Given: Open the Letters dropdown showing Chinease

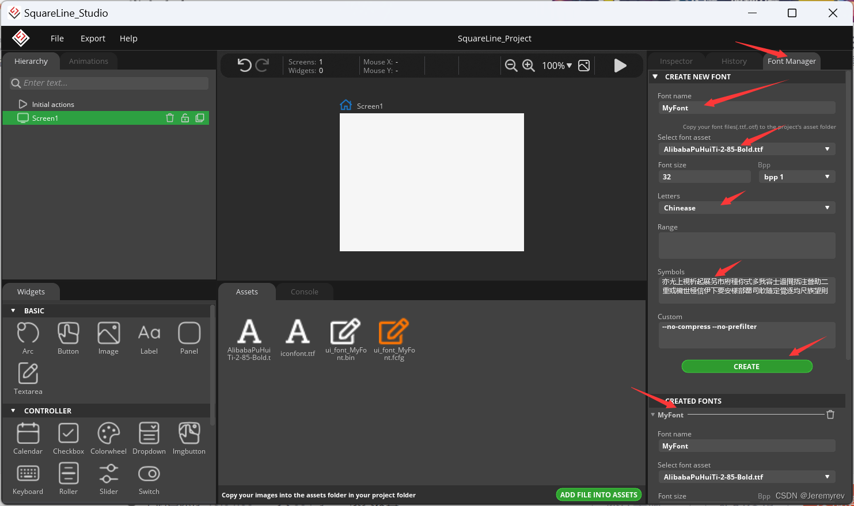Looking at the screenshot, I should [x=746, y=208].
